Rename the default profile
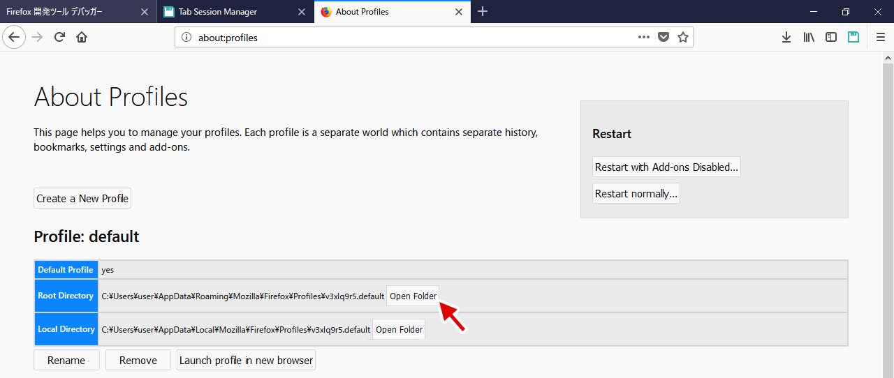Viewport: 894px width, 378px height. (66, 360)
